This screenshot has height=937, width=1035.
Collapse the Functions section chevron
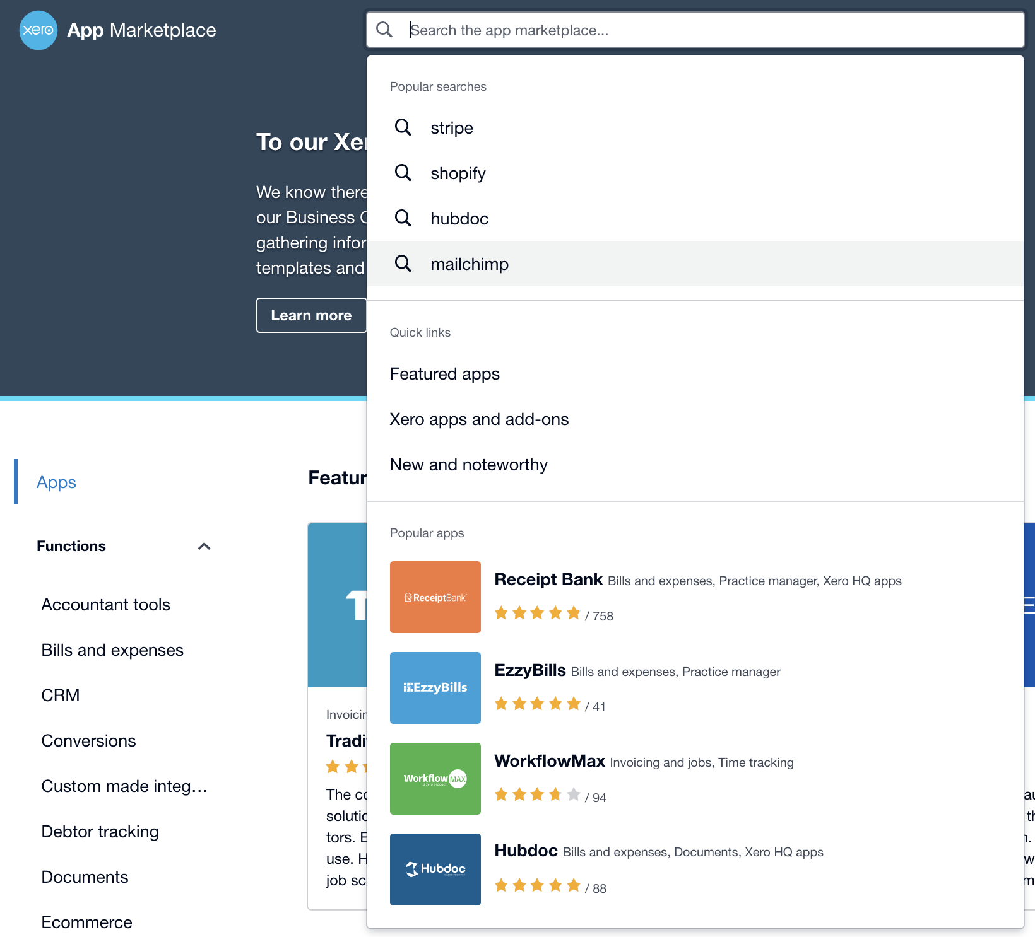[204, 546]
